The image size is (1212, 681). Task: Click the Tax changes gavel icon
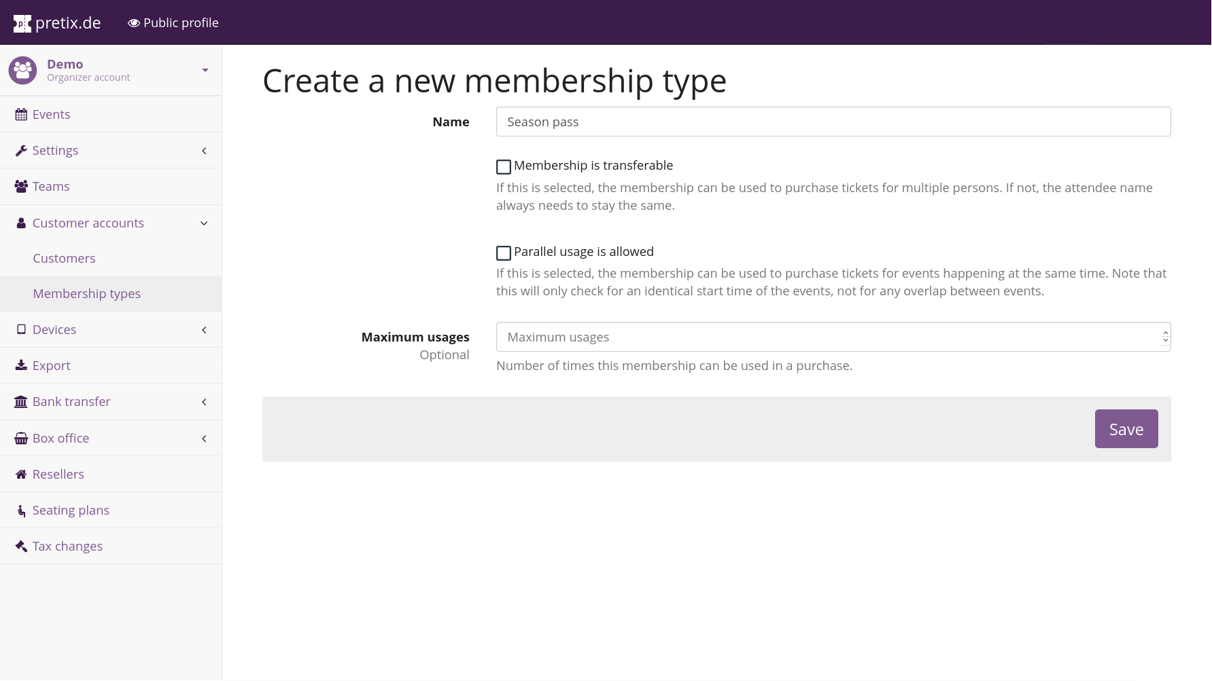click(21, 547)
